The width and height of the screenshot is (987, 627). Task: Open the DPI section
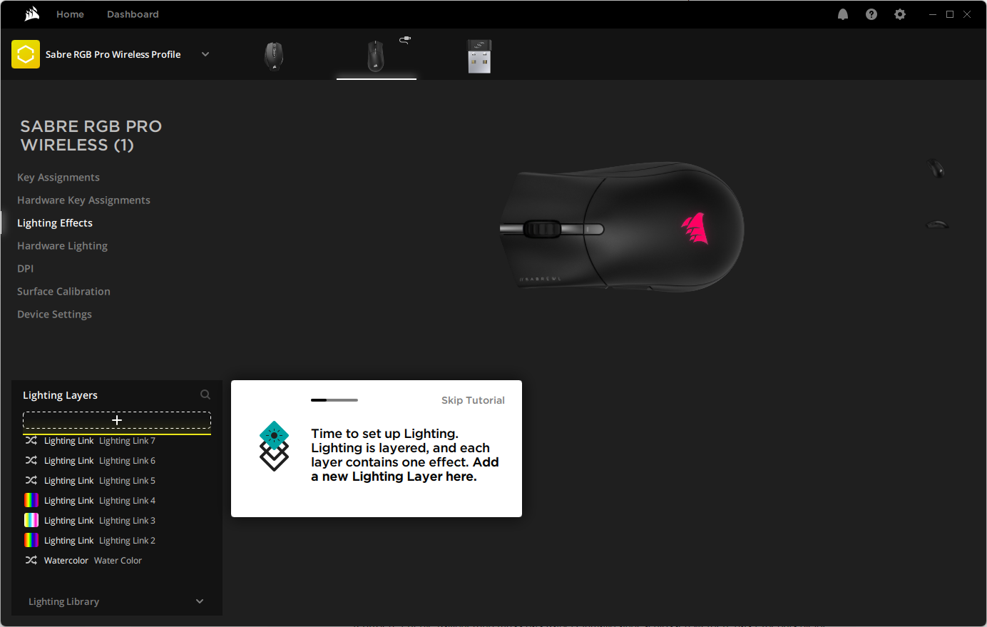click(x=26, y=269)
